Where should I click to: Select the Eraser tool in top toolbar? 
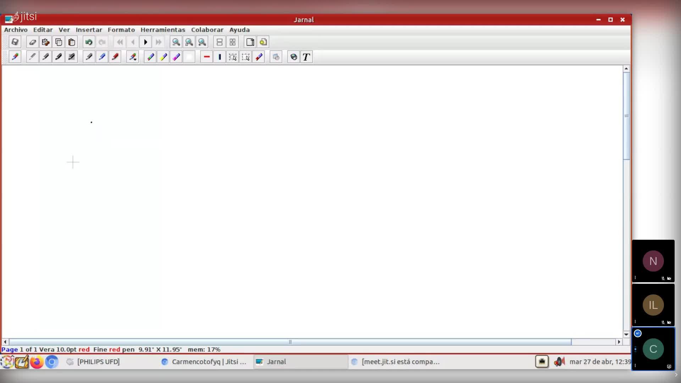32,42
